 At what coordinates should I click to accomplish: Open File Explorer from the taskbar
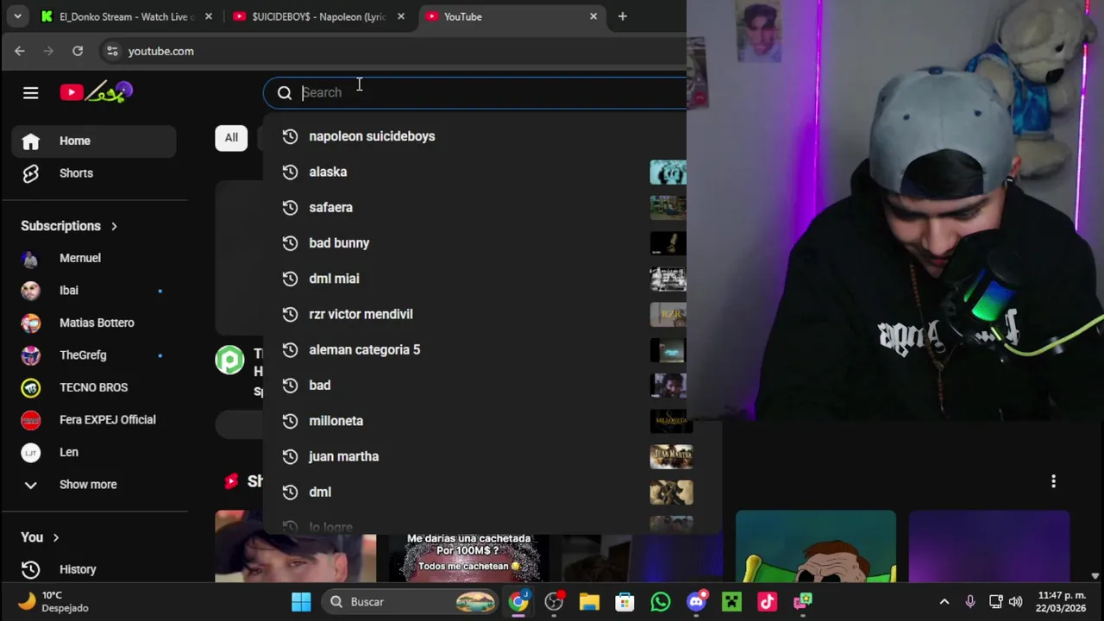pos(589,601)
